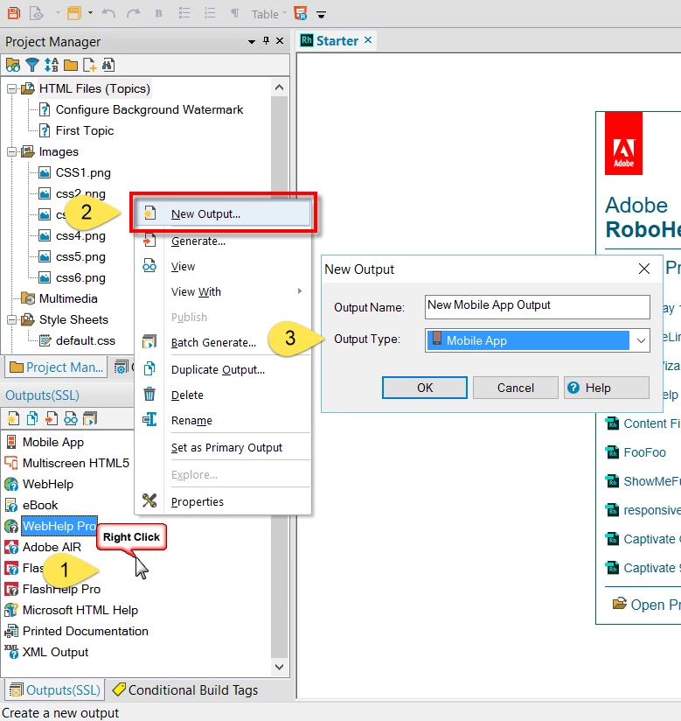
Task: Click the binoculars folder icon in Project Manager toolbar
Action: (x=13, y=65)
